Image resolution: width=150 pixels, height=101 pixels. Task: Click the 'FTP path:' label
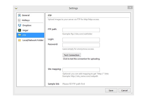(52, 29)
